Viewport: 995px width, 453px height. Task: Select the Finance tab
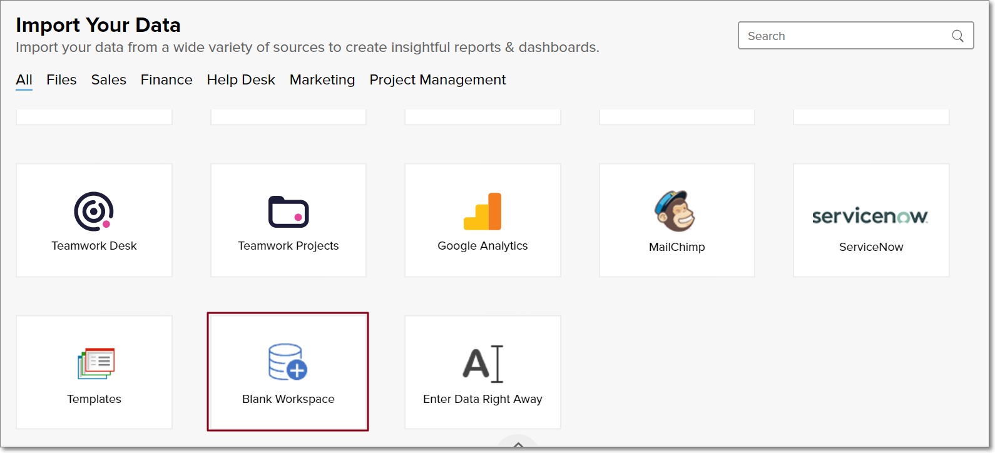point(166,80)
